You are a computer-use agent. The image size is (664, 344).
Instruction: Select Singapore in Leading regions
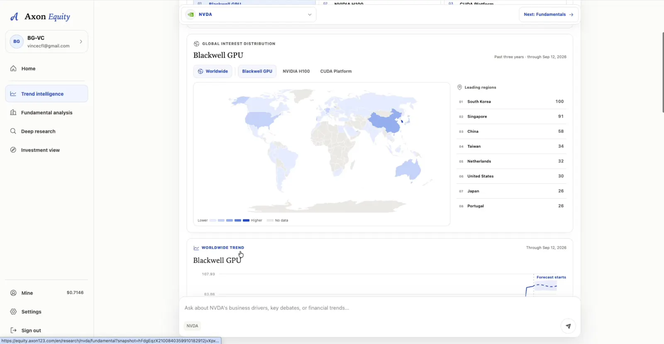(511, 117)
